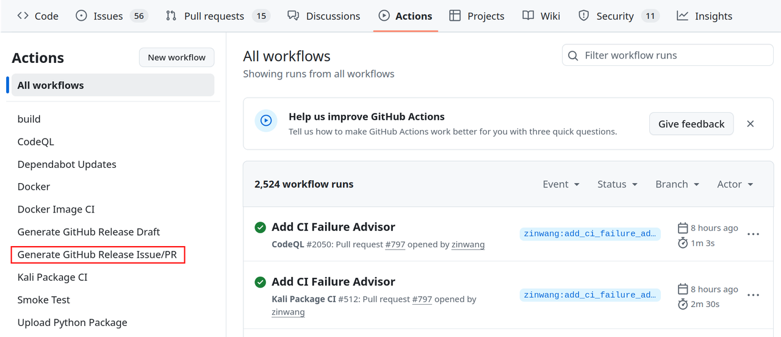Click the 2,524 workflow runs text
The width and height of the screenshot is (781, 337).
(304, 184)
